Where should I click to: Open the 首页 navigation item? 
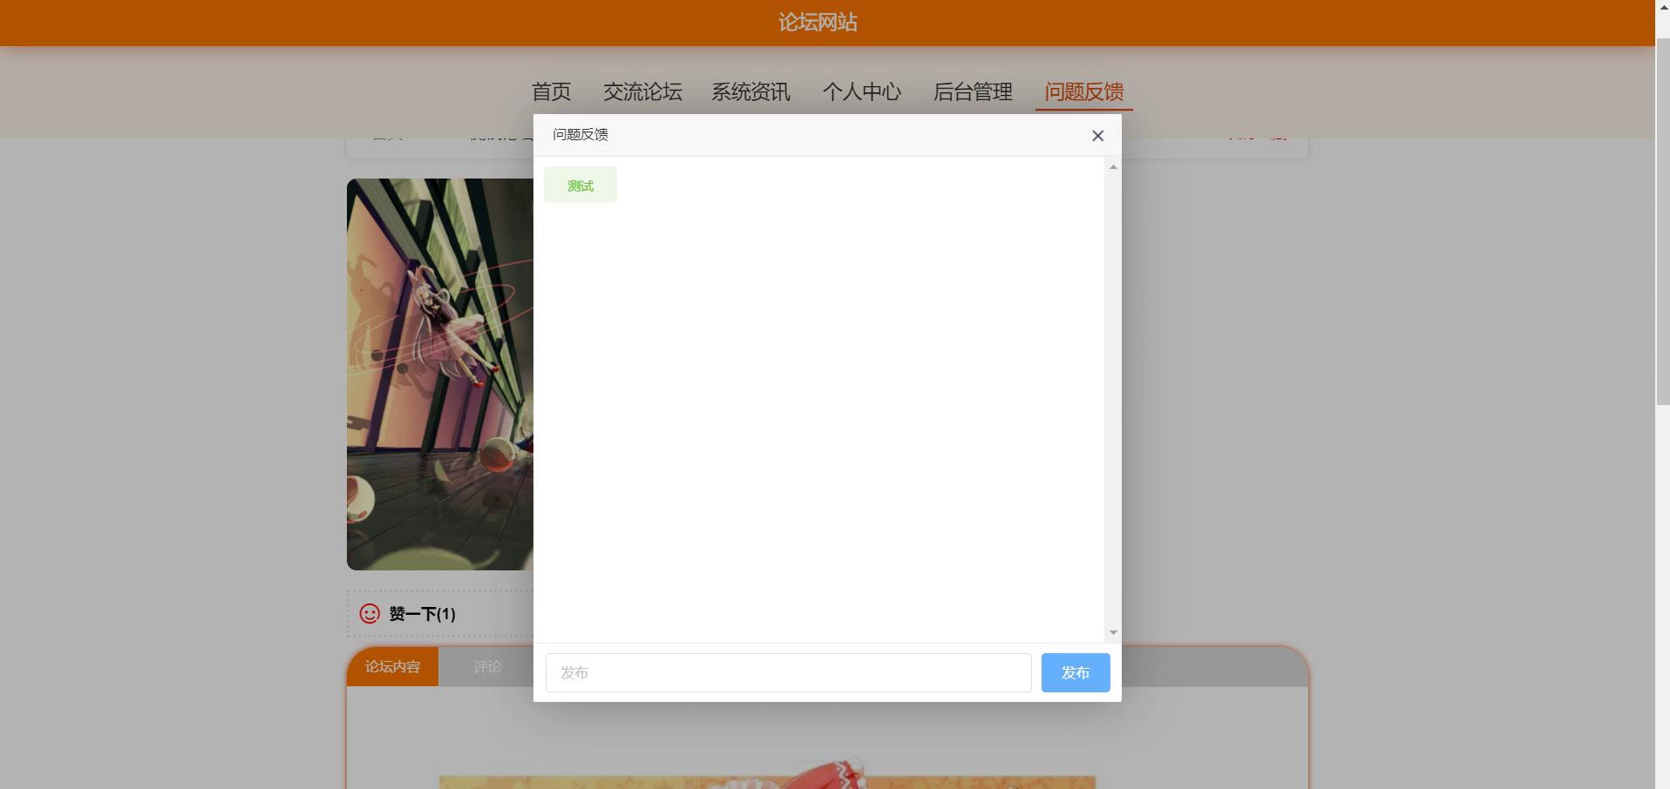click(x=551, y=91)
